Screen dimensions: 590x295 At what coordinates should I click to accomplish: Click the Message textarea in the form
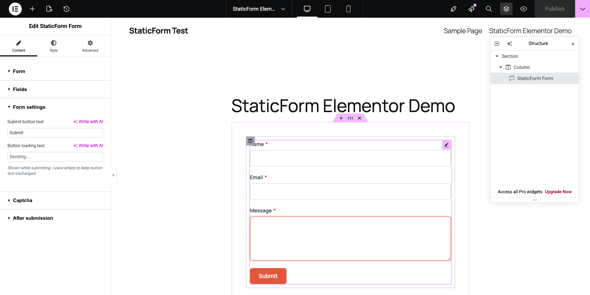pyautogui.click(x=350, y=239)
